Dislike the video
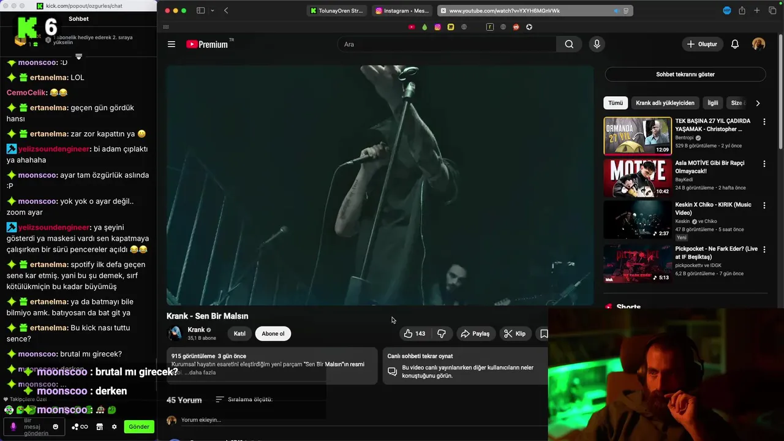The width and height of the screenshot is (784, 441). (x=442, y=334)
